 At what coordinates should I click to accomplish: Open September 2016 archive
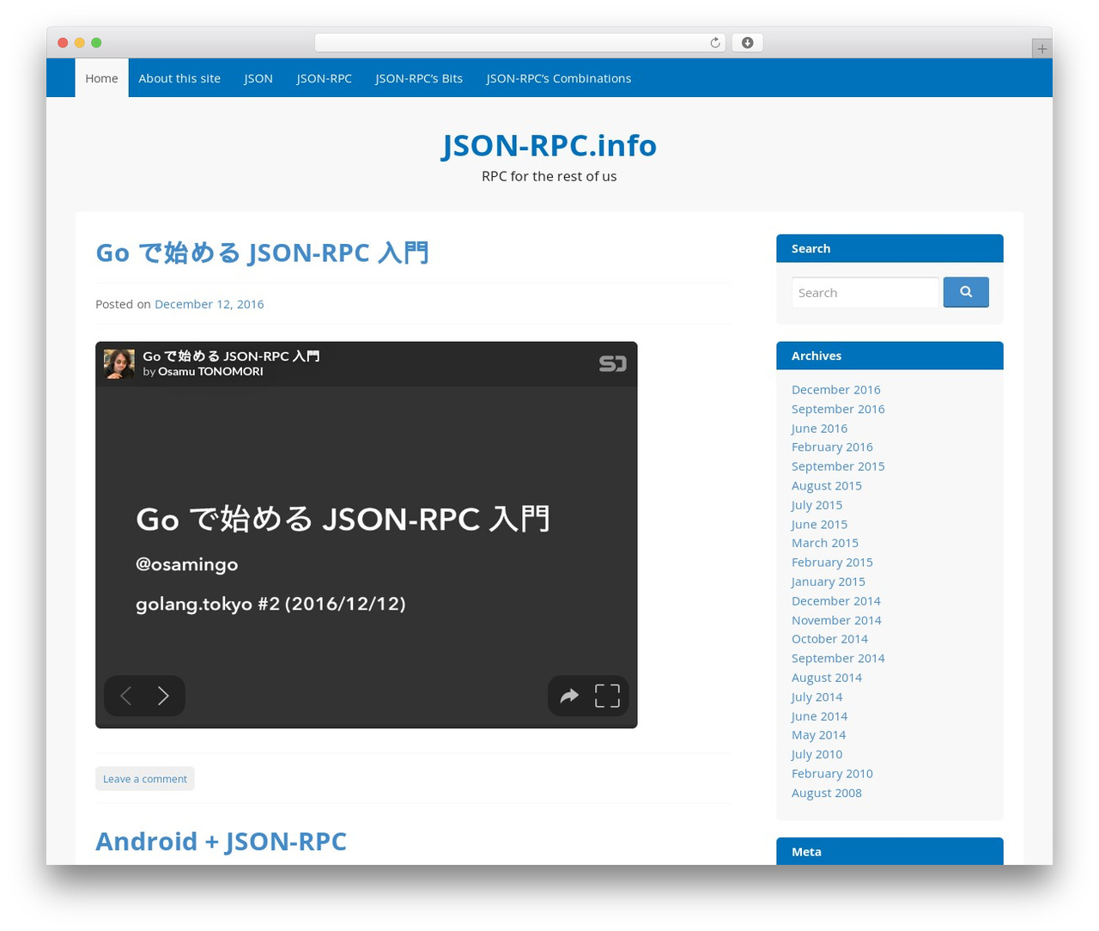click(838, 409)
